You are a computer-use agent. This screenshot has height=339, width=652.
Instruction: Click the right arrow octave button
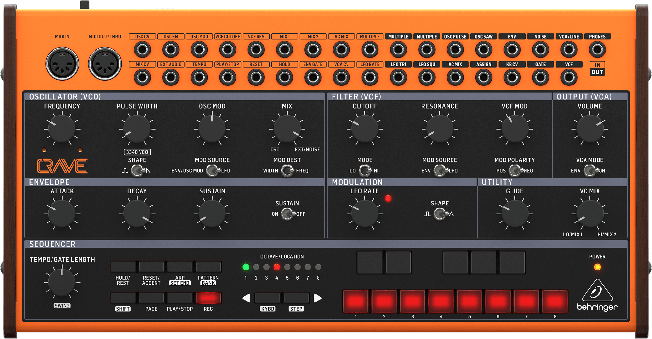point(318,298)
